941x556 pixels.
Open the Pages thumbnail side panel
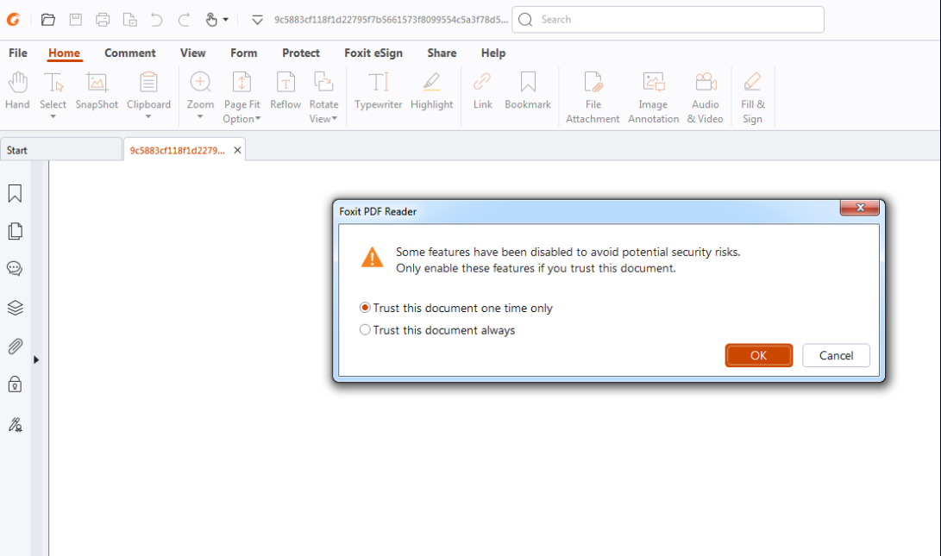15,231
